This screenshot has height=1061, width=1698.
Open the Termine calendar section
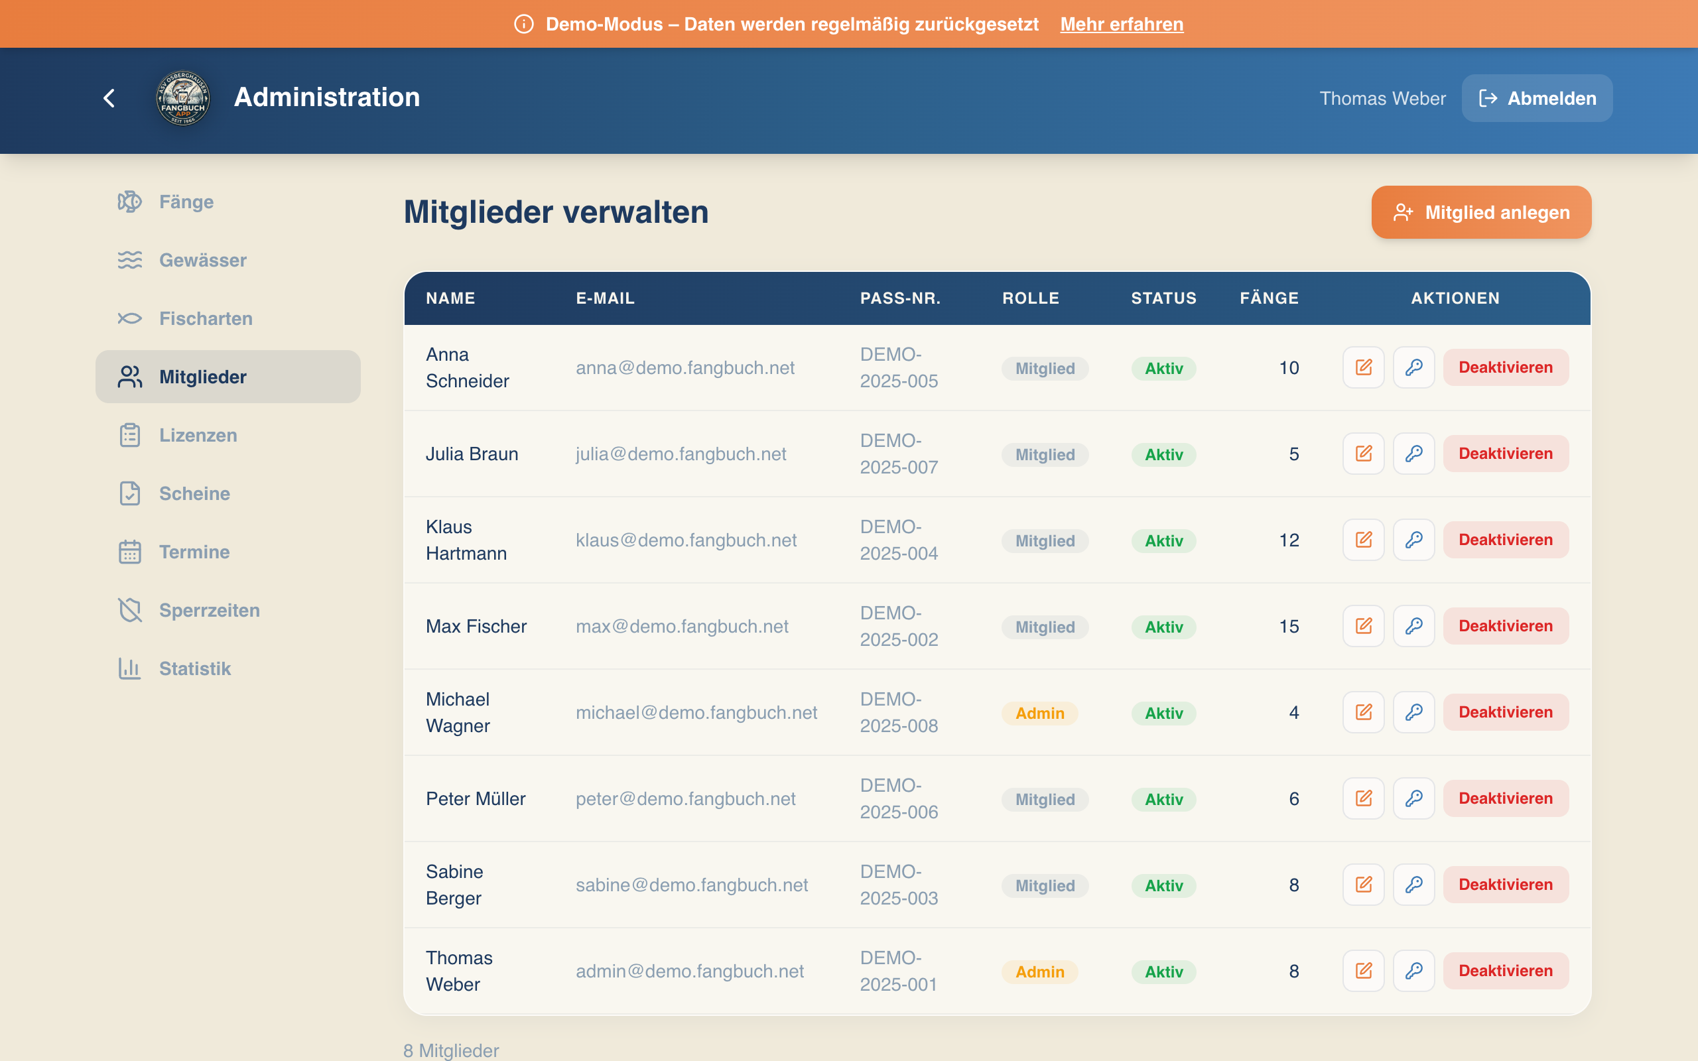[x=193, y=552]
